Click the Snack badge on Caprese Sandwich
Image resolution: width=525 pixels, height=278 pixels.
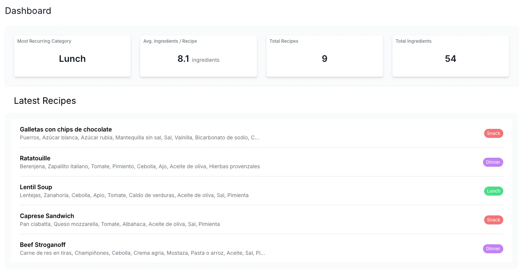pos(493,220)
